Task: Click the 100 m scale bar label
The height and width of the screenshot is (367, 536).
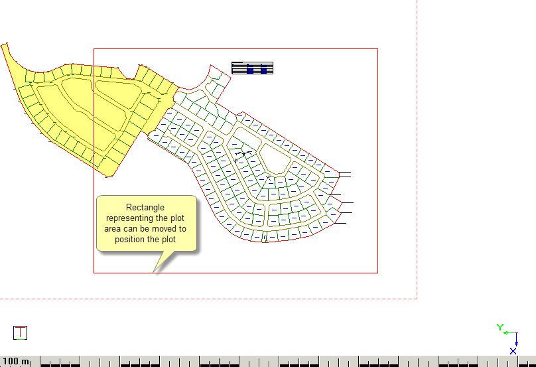Action: pyautogui.click(x=16, y=362)
